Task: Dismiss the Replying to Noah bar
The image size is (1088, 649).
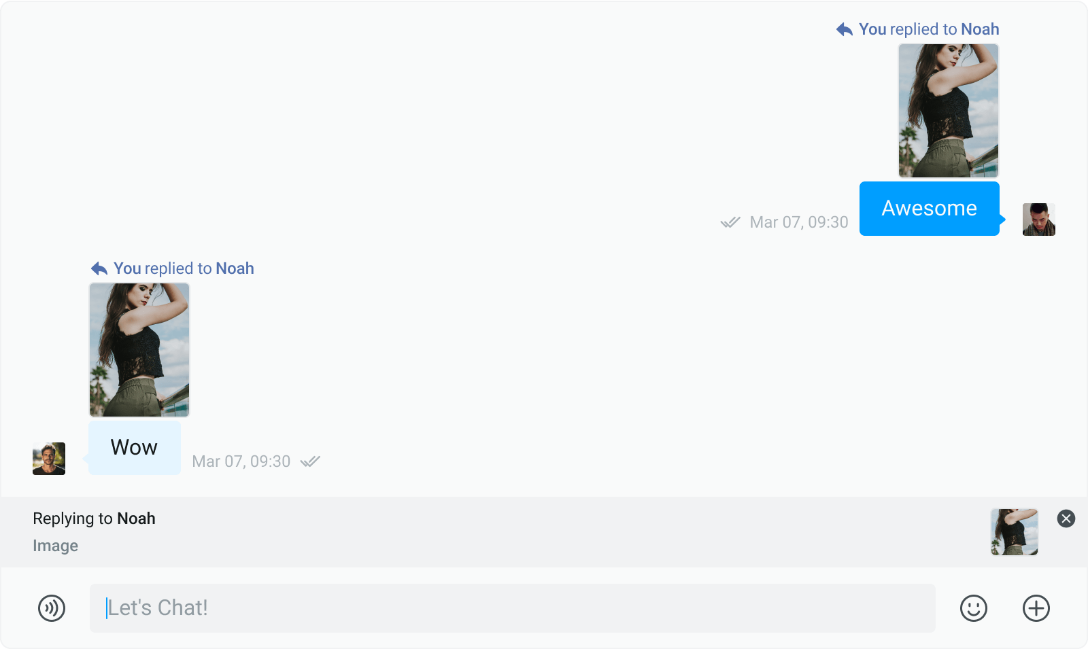Action: point(1066,519)
